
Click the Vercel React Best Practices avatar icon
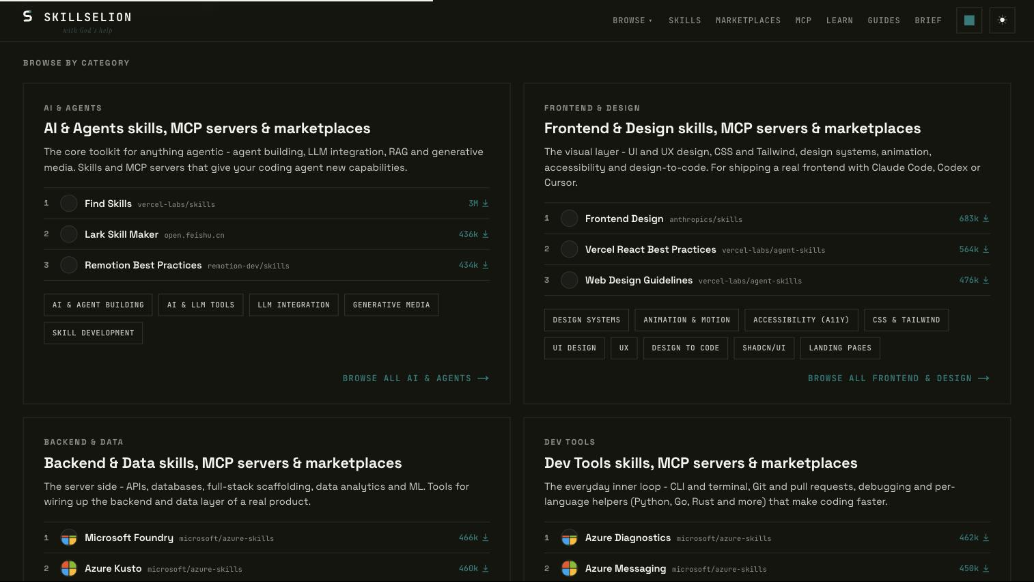pyautogui.click(x=570, y=249)
